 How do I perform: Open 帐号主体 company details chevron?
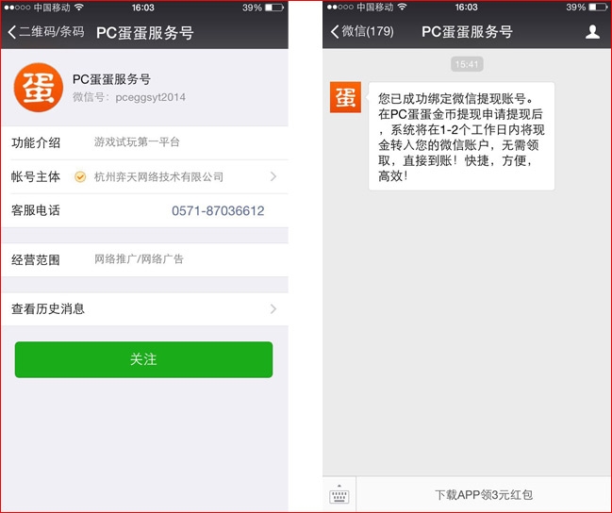[273, 177]
